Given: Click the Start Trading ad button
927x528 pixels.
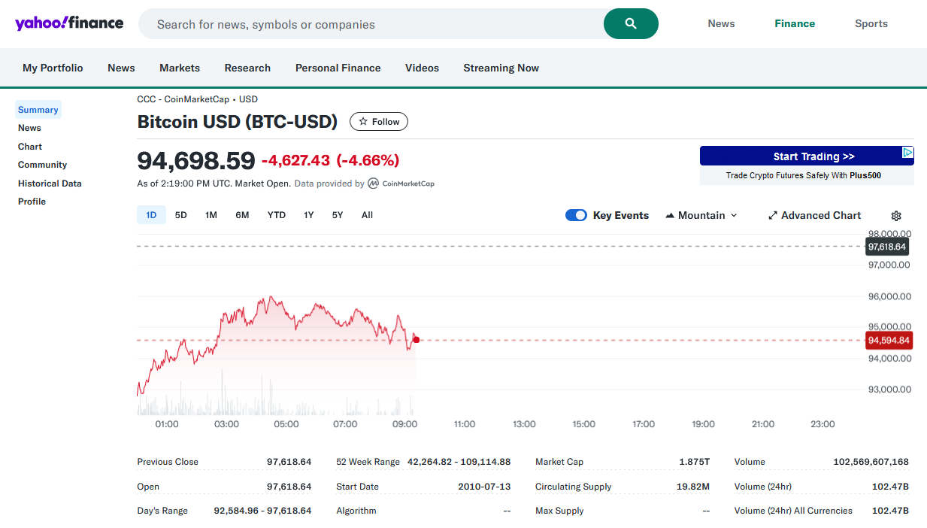Looking at the screenshot, I should click(807, 156).
